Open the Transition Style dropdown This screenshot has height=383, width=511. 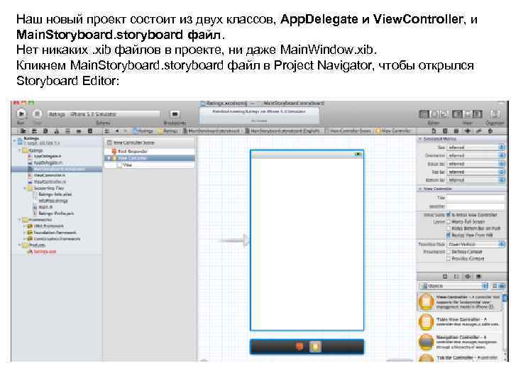tap(476, 244)
